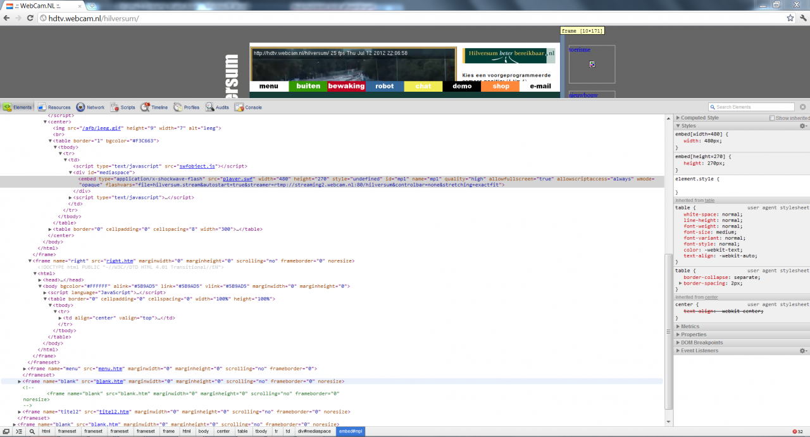The width and height of the screenshot is (810, 437).
Task: Click the orange 'shop' navigation button
Action: (501, 86)
